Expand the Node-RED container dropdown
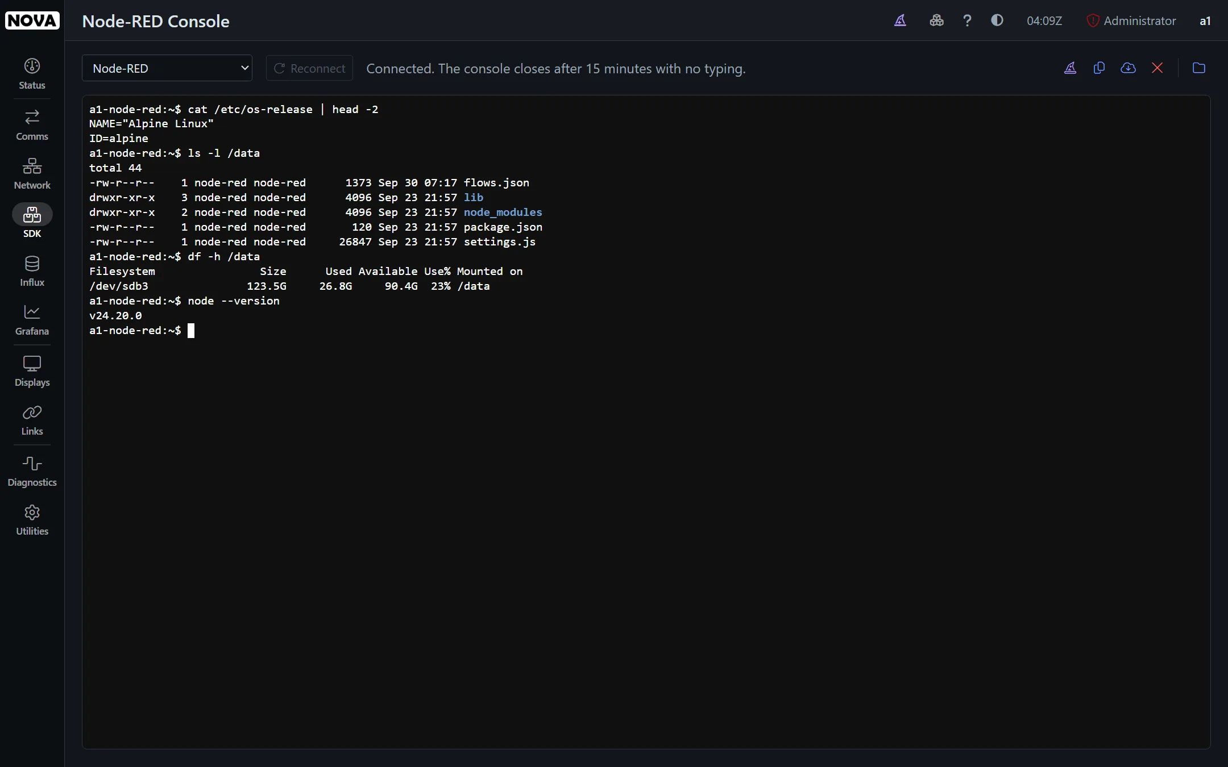The height and width of the screenshot is (767, 1228). click(167, 68)
